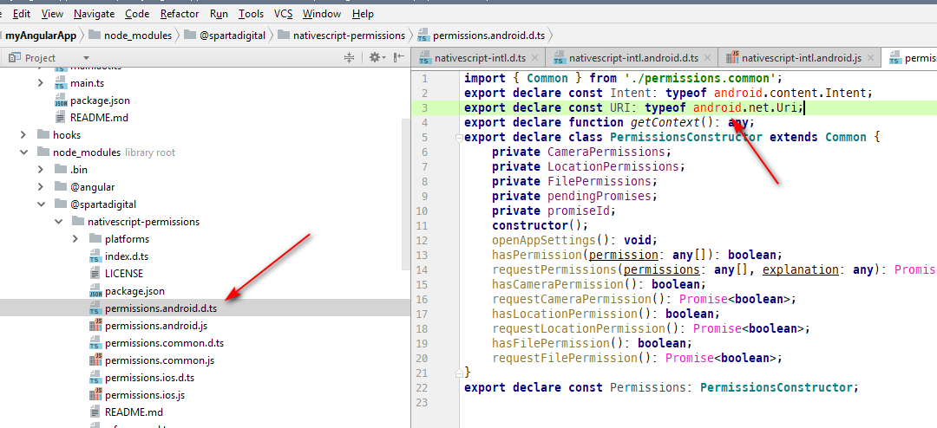Open the Navigate menu
This screenshot has width=937, height=428.
pos(94,14)
